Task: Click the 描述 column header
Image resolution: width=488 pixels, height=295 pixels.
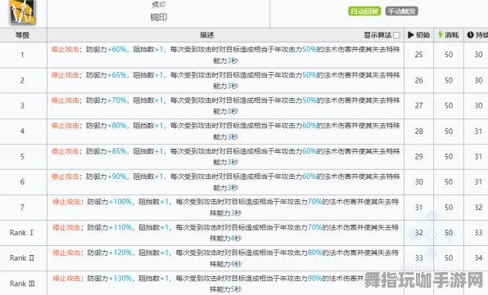Action: 207,35
